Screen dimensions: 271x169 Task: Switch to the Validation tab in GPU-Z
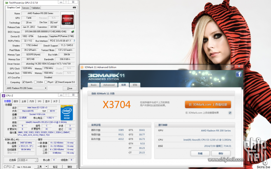[36, 8]
